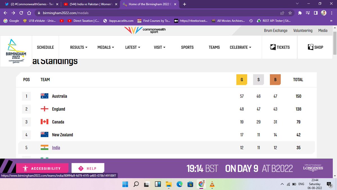Click the Commonwealth Sport logo

[x=145, y=30]
